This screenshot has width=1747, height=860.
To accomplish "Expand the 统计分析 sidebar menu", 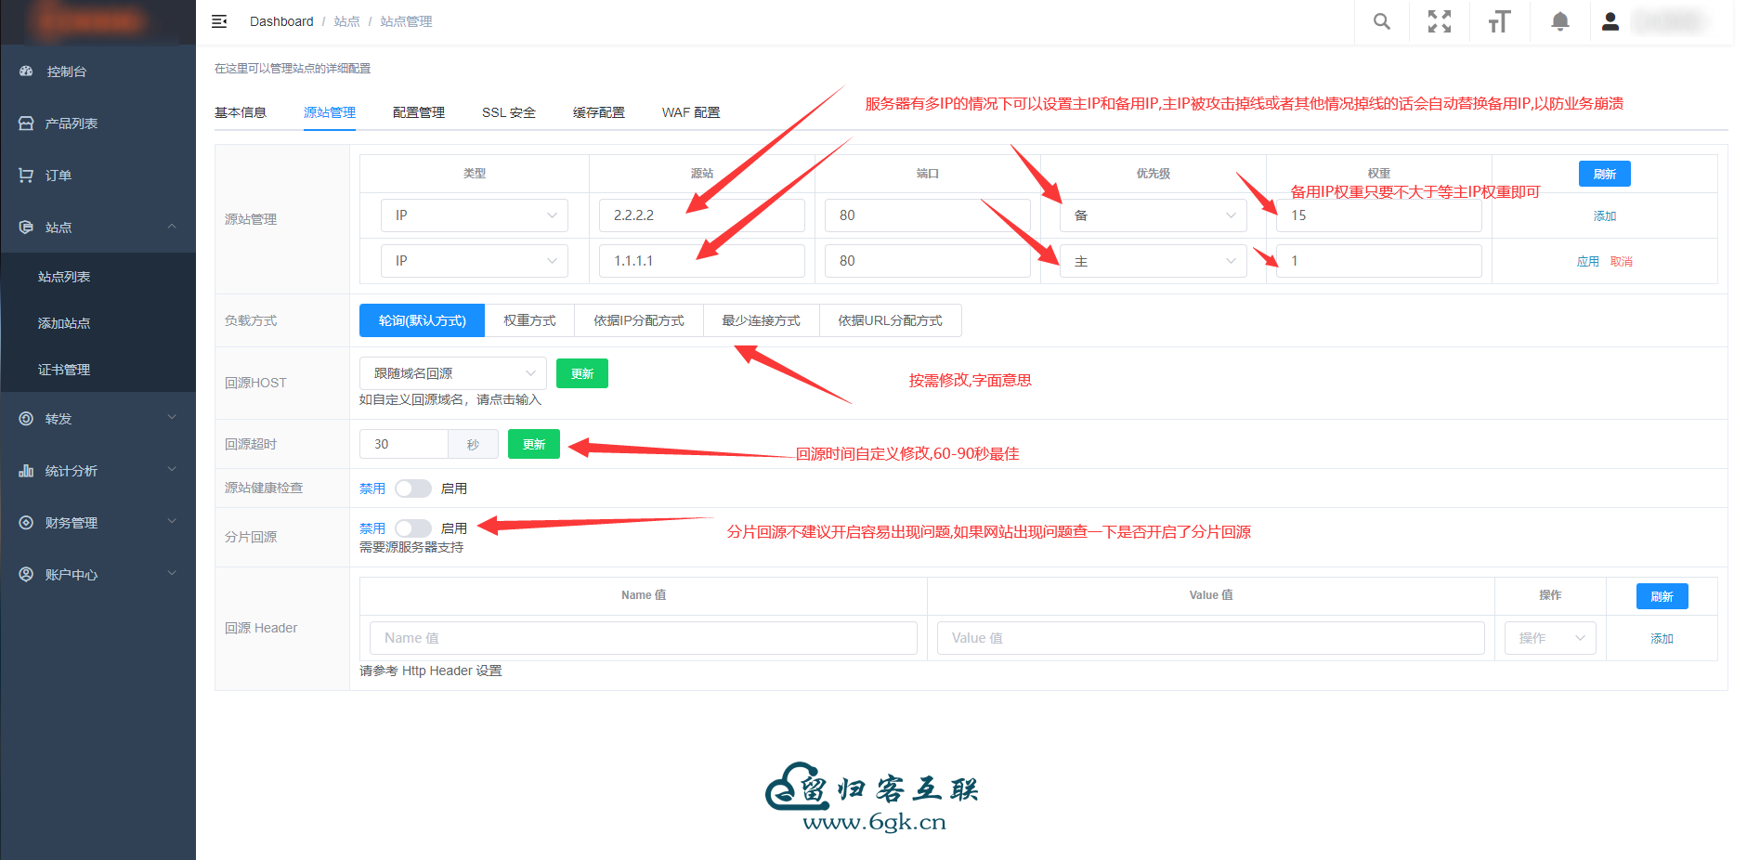I will click(172, 470).
